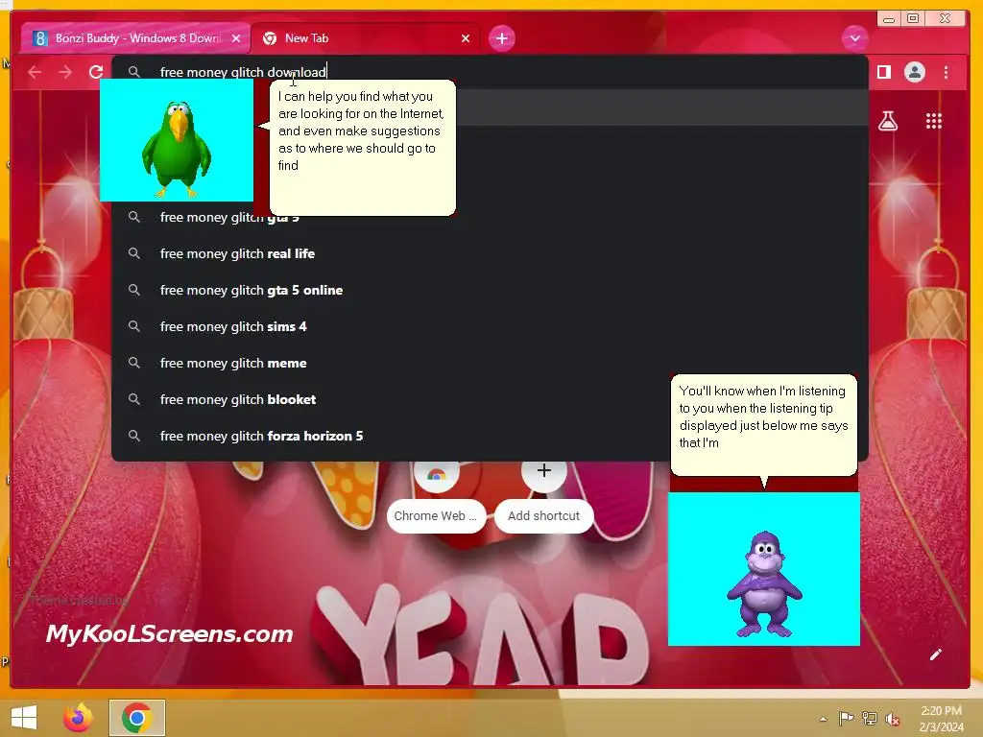
Task: Open the Google apps grid
Action: [933, 120]
